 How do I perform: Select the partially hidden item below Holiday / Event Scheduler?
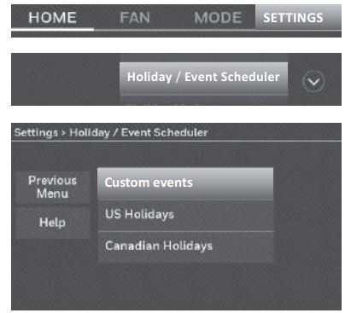[203, 101]
